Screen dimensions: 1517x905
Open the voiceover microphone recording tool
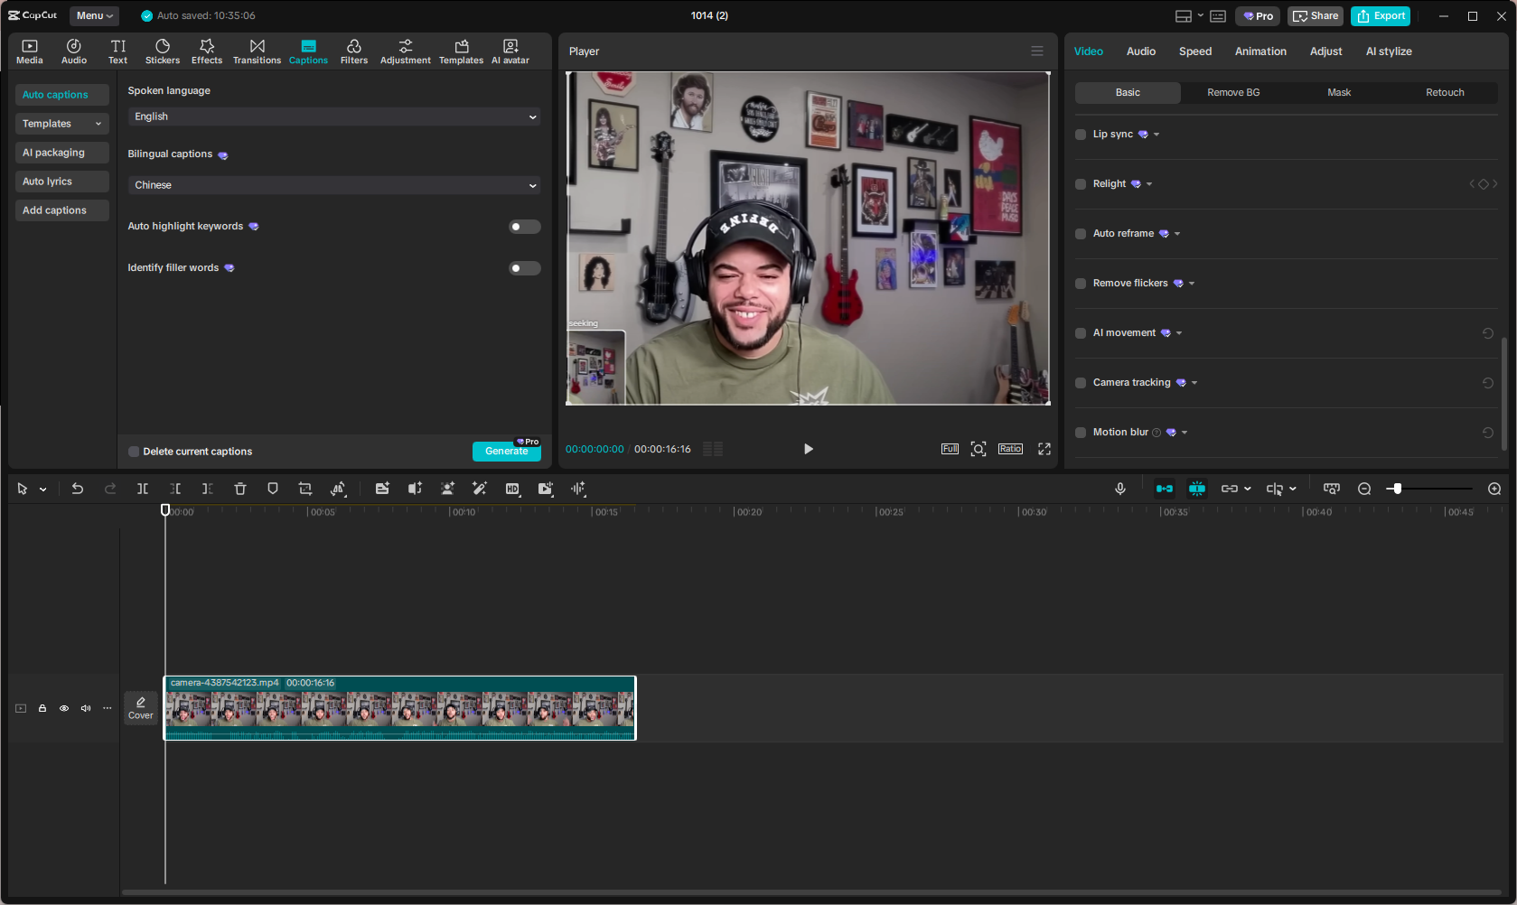(x=1120, y=489)
